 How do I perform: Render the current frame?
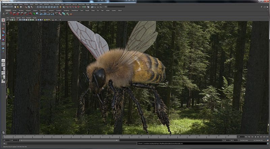tap(95, 7)
